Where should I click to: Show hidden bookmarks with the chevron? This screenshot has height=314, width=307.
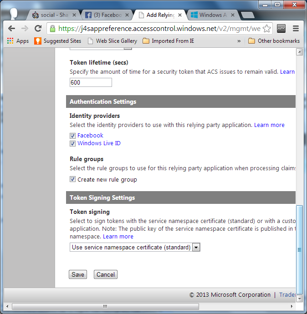pyautogui.click(x=239, y=41)
